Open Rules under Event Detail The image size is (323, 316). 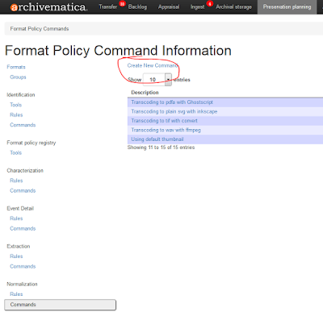point(16,218)
